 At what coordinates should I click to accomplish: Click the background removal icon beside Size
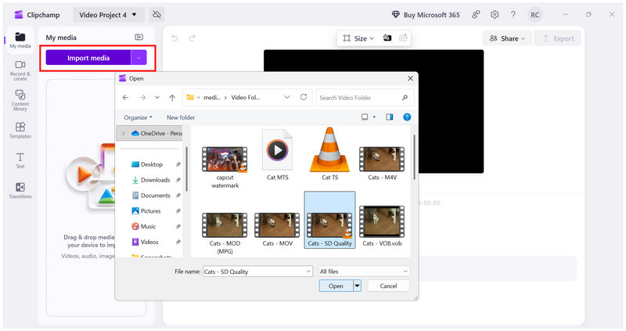click(x=387, y=38)
